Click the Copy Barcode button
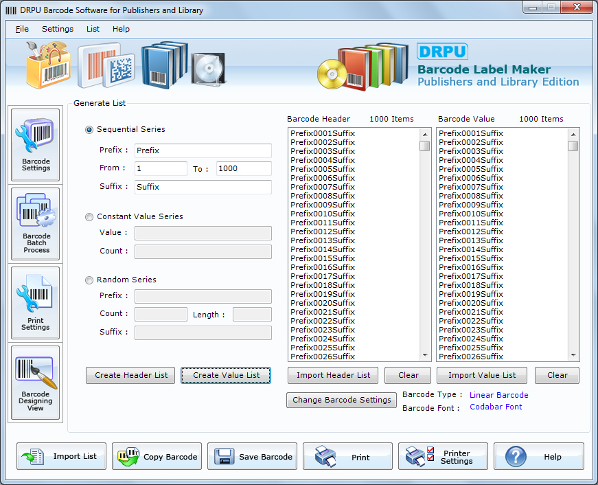The height and width of the screenshot is (485, 598). [x=157, y=456]
